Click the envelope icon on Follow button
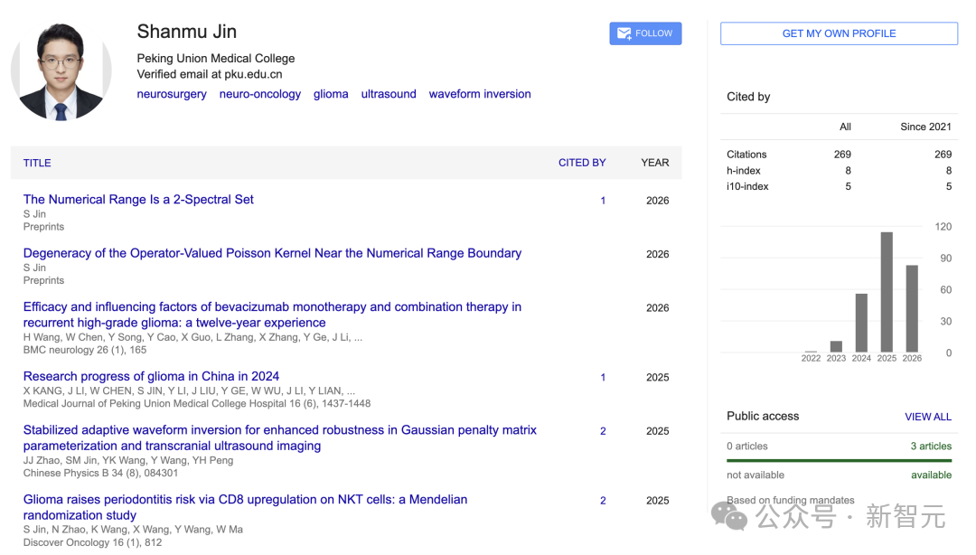 (x=624, y=33)
